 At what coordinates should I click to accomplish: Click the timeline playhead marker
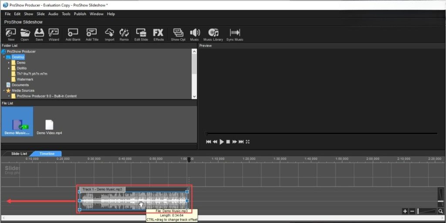click(x=189, y=160)
